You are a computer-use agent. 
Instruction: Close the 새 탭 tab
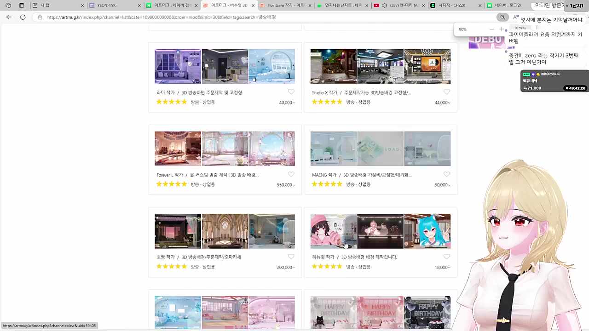82,6
